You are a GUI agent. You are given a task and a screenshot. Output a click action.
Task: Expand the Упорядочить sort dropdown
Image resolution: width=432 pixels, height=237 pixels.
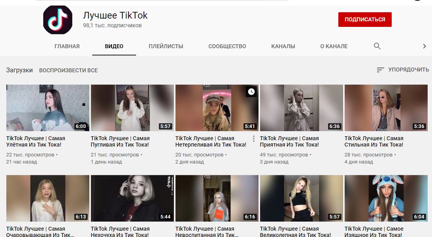click(x=408, y=70)
